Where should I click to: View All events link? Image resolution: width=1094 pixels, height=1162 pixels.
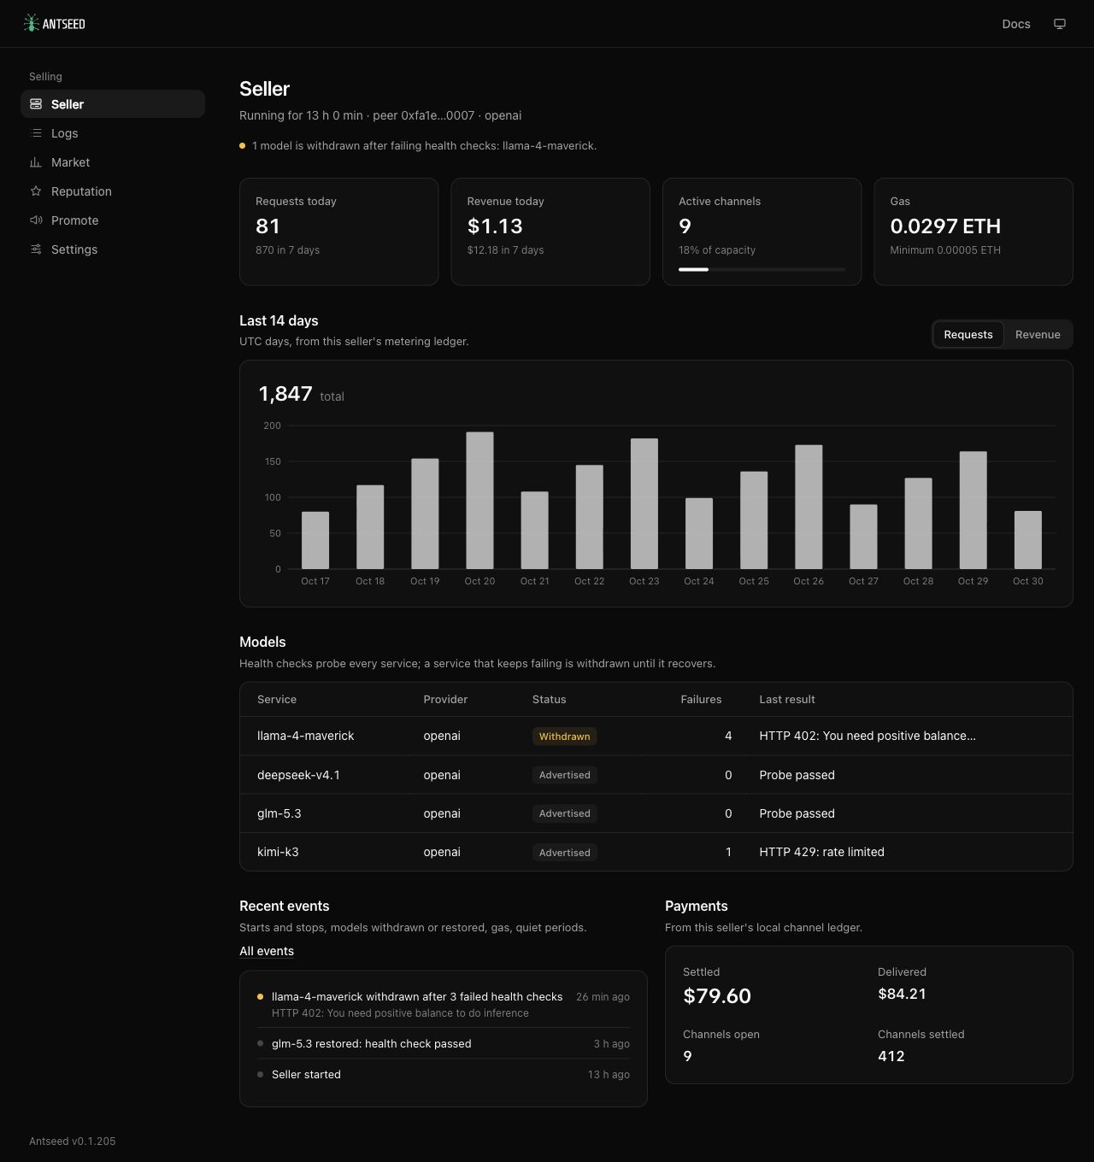click(x=267, y=951)
